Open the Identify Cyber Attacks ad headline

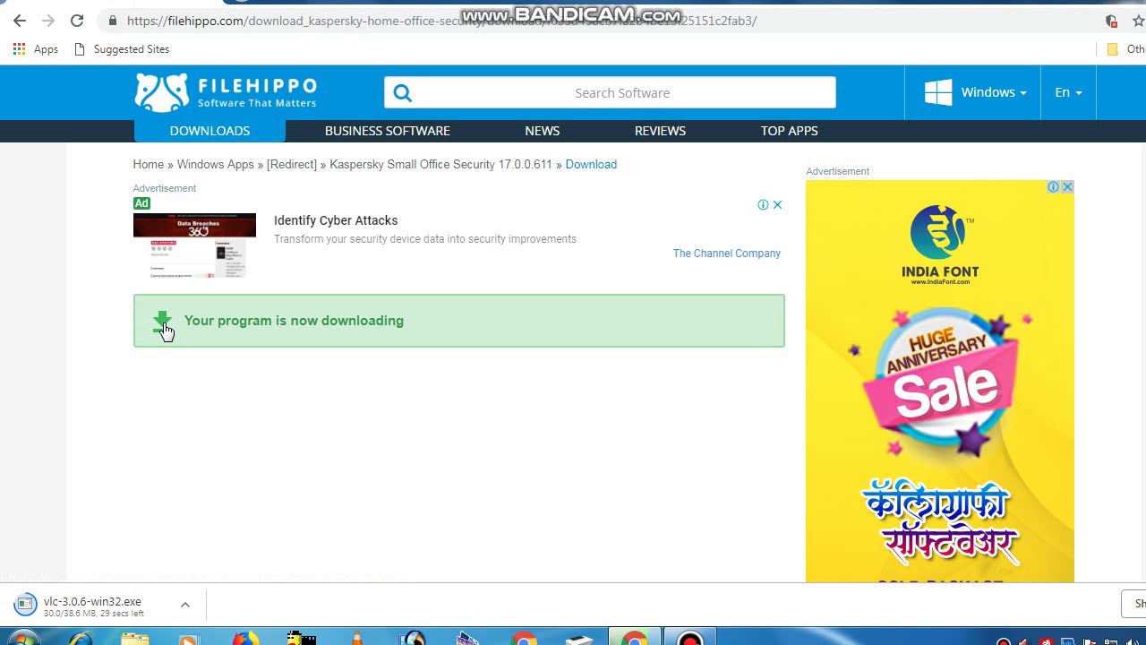[336, 220]
